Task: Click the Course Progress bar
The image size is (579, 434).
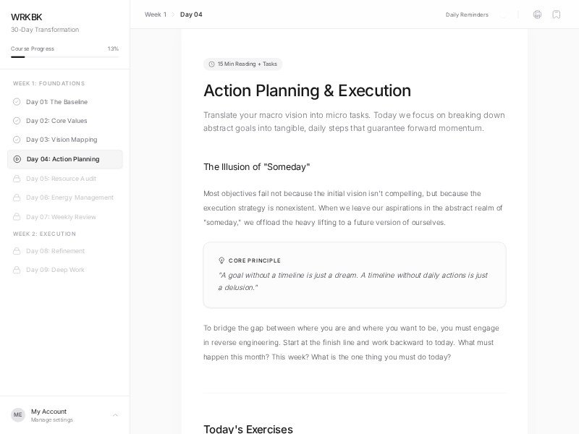Action: click(64, 56)
